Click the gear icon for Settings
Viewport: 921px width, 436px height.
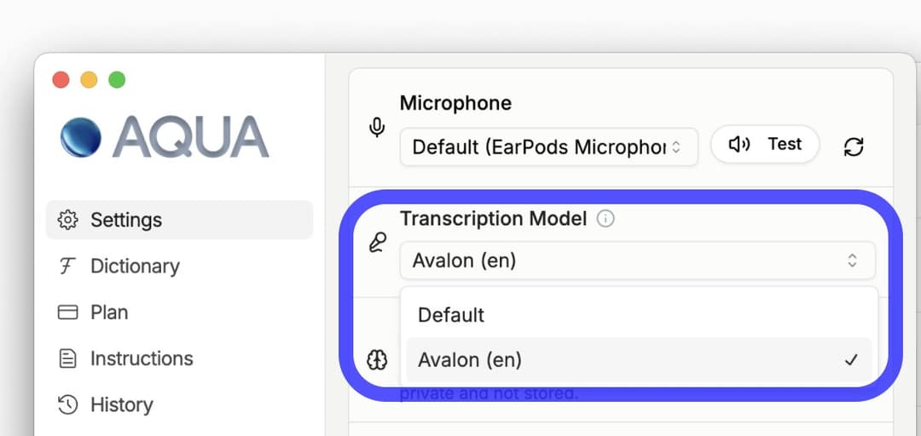[67, 220]
